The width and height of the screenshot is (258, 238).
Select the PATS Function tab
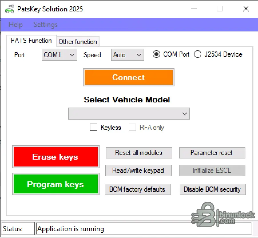[31, 41]
